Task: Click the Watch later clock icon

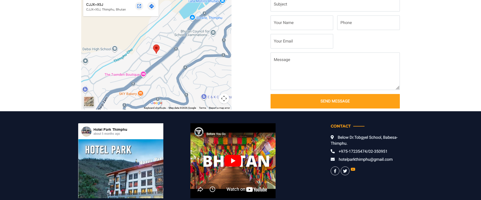Action: (x=212, y=189)
